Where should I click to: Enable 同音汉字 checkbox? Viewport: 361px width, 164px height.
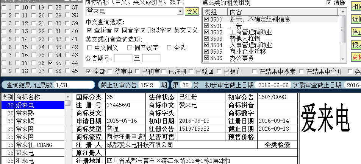tap(130, 48)
